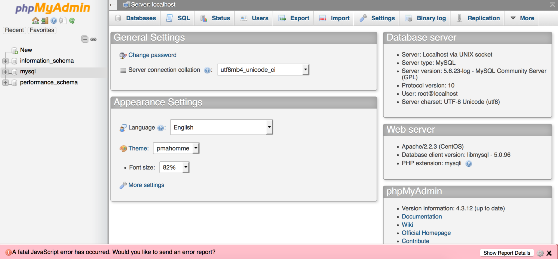Open the More tab dropdown menu
The height and width of the screenshot is (259, 558).
[521, 18]
